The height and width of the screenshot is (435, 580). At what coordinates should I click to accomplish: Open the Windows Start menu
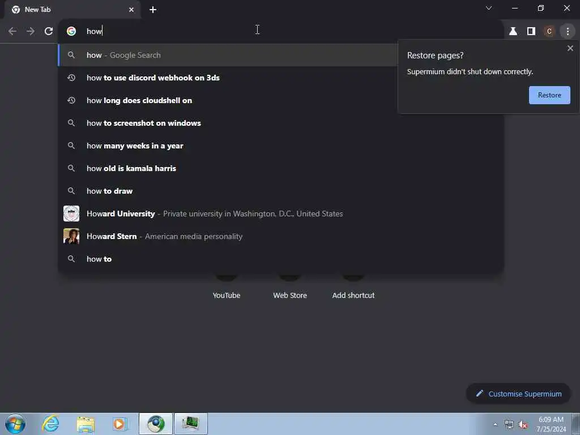tap(15, 424)
